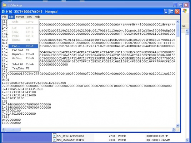Click the line 0=01 under section [4]

(6, 80)
